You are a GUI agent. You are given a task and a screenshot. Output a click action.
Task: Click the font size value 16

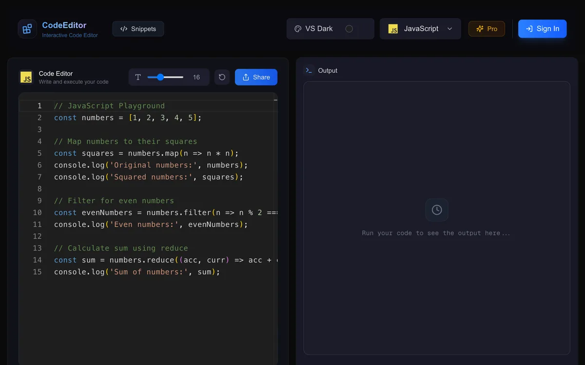coord(196,77)
